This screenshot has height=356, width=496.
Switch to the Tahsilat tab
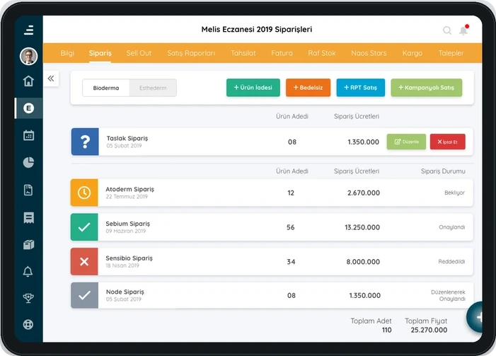(x=243, y=53)
